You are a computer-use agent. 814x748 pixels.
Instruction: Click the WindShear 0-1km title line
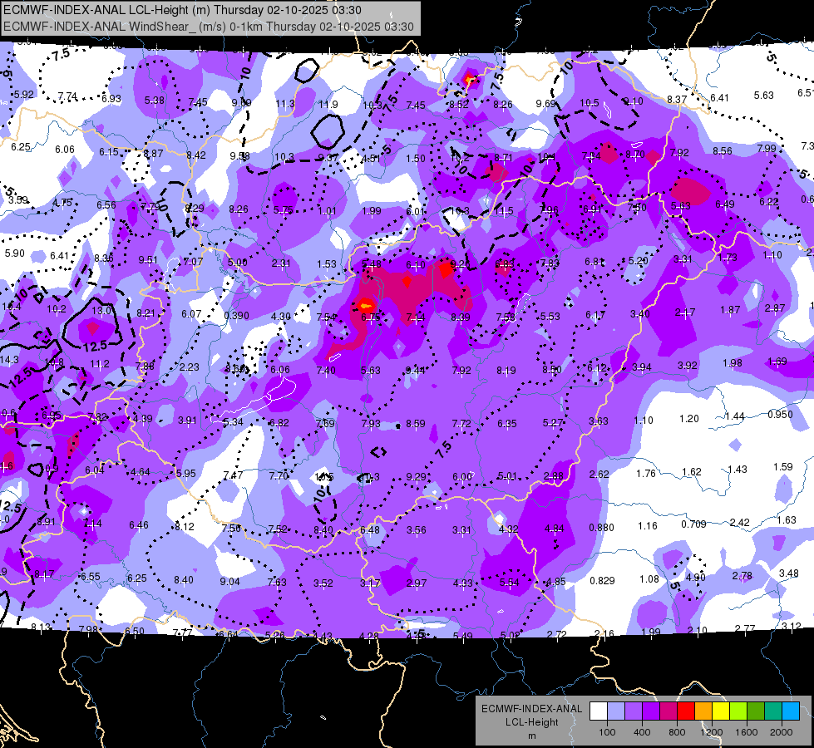(x=209, y=27)
